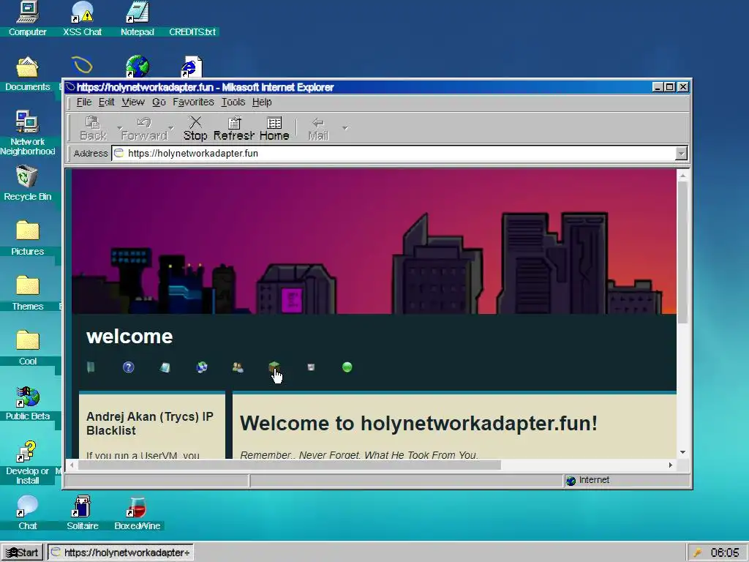Viewport: 749px width, 562px height.
Task: Select the holynetworkadapter taskbar button
Action: tap(121, 552)
